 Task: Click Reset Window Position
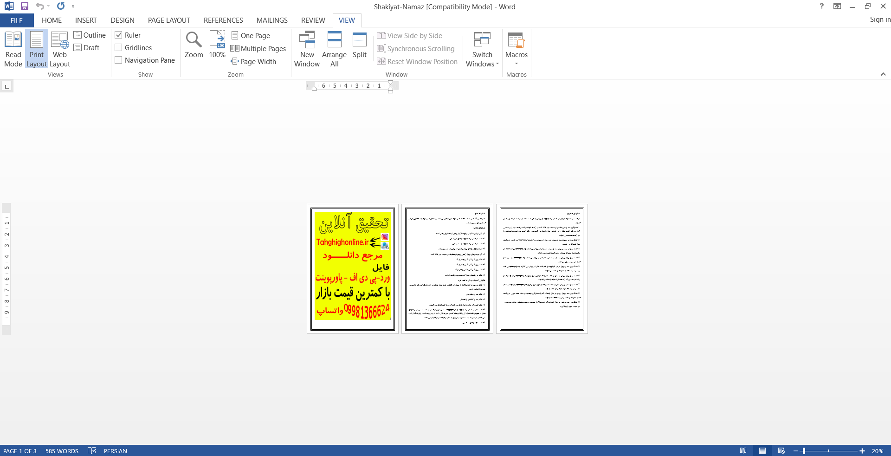click(417, 62)
